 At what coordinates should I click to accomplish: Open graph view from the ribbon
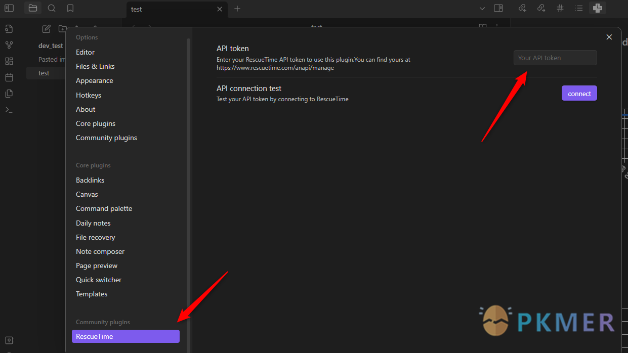[9, 45]
